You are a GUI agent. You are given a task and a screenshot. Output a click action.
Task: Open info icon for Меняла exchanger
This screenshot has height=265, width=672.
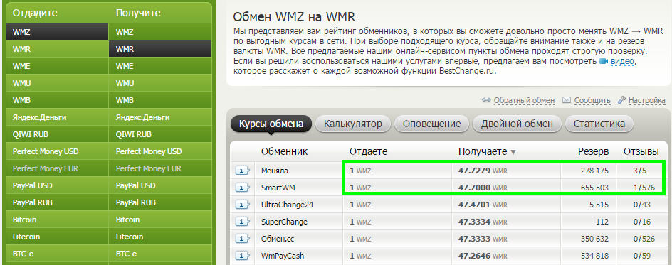point(242,171)
